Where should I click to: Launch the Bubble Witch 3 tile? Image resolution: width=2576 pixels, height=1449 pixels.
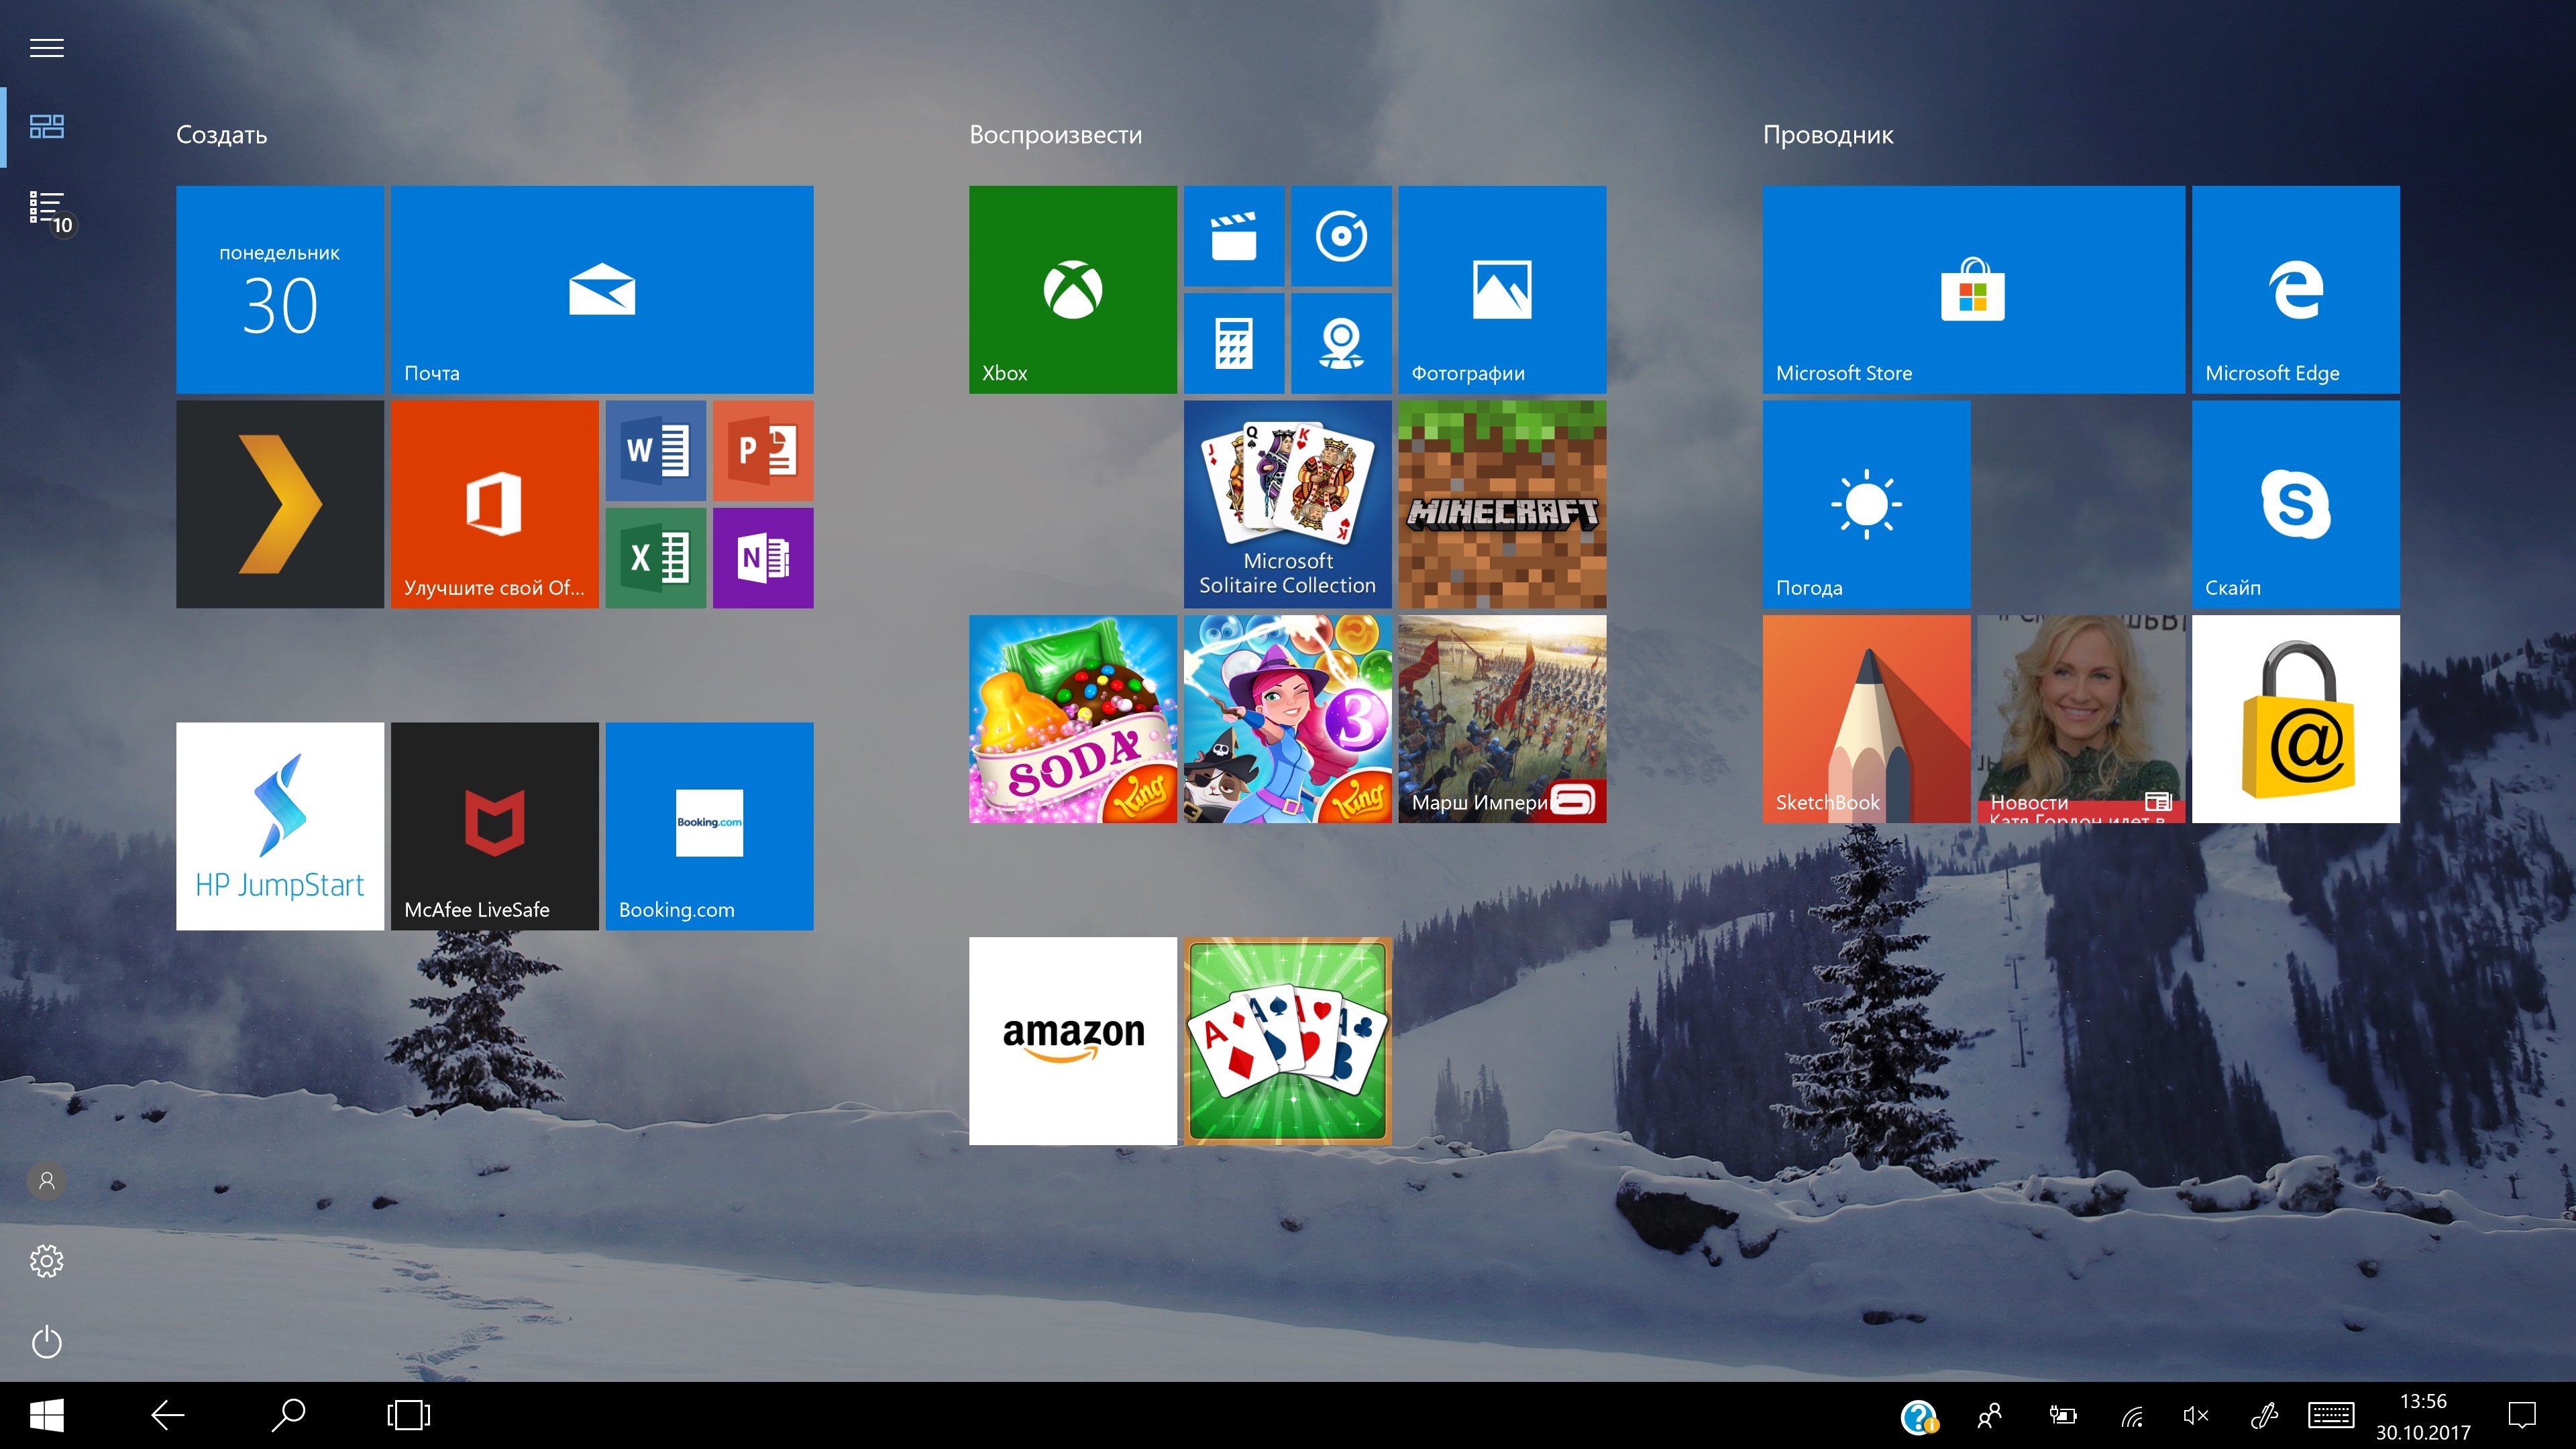[x=1288, y=719]
